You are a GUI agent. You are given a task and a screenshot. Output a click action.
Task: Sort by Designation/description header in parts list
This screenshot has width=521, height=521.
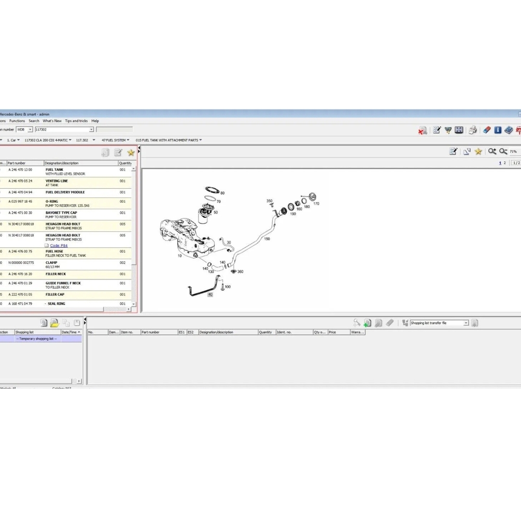(81, 163)
